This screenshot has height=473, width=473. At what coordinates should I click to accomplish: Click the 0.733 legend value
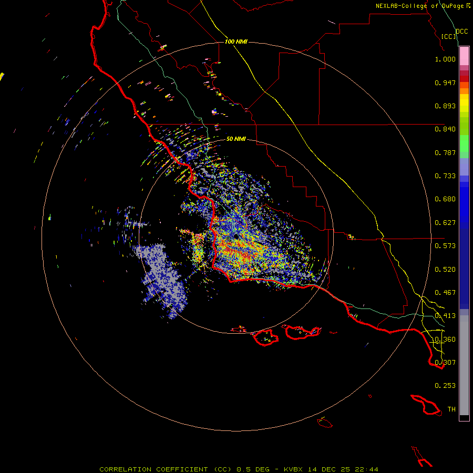445,176
